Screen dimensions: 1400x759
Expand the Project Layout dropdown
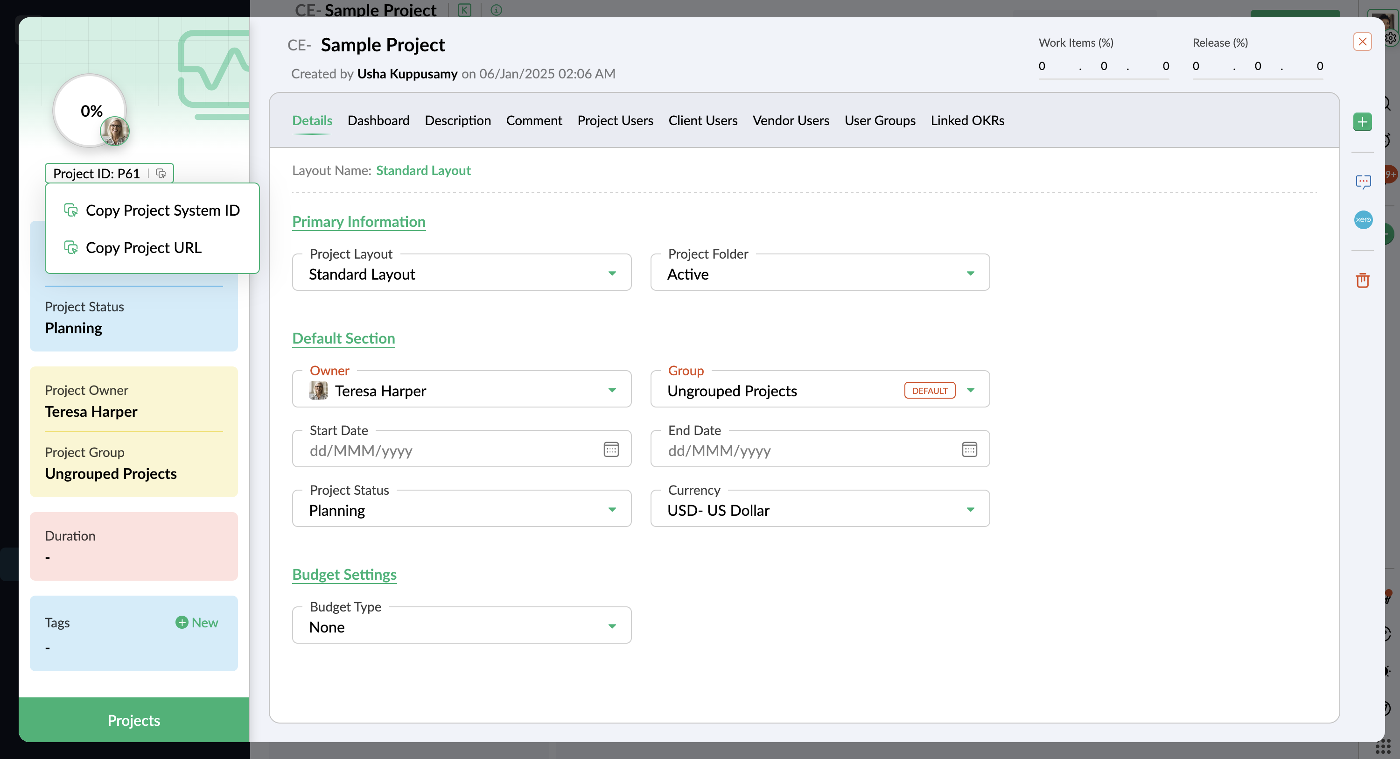pos(612,274)
